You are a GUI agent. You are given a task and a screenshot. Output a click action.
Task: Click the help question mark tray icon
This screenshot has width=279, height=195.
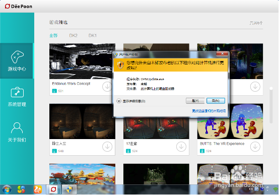[262, 189]
